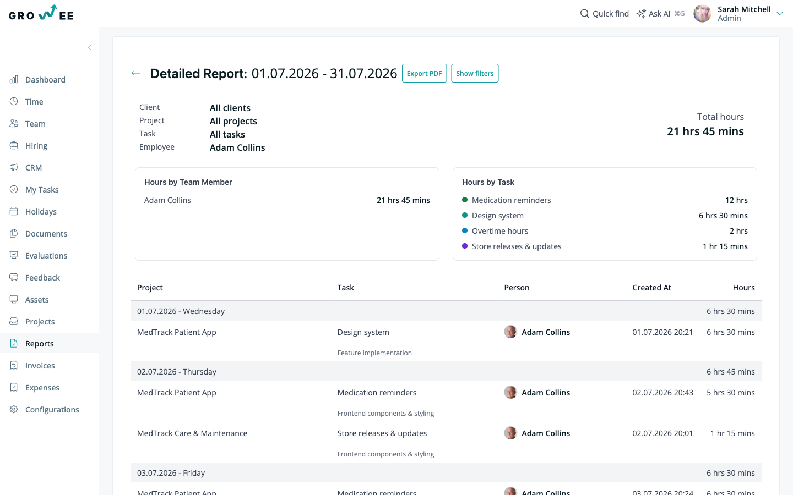793x495 pixels.
Task: Click the Reports file icon
Action: tap(14, 344)
